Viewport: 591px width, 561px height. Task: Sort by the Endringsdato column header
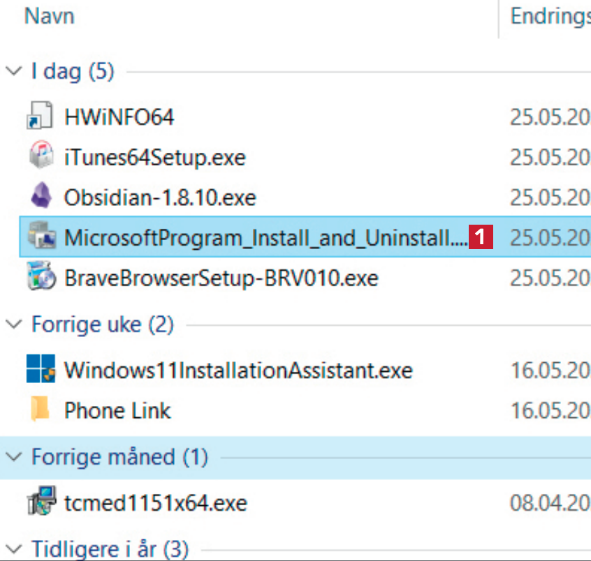click(550, 16)
